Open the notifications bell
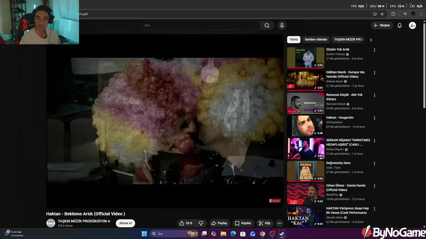This screenshot has height=239, width=426. (x=400, y=25)
